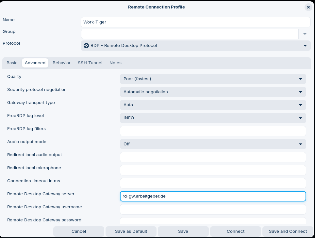
Task: Switch to the Behavior tab
Action: point(61,63)
